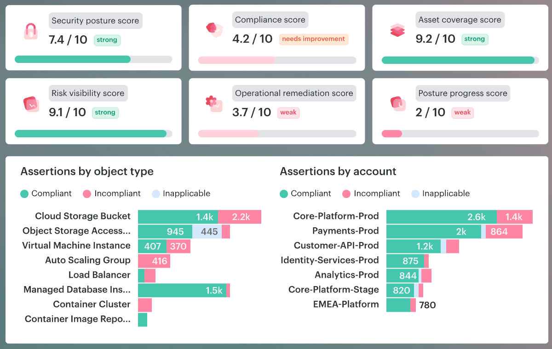The height and width of the screenshot is (349, 552).
Task: Switch to the Assertions by account view
Action: [x=338, y=171]
